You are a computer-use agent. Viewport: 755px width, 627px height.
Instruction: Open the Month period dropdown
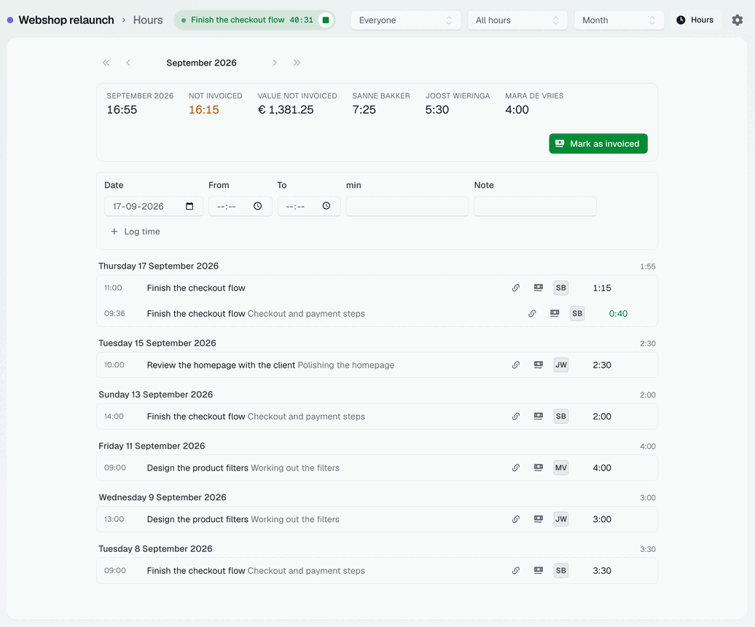[619, 20]
